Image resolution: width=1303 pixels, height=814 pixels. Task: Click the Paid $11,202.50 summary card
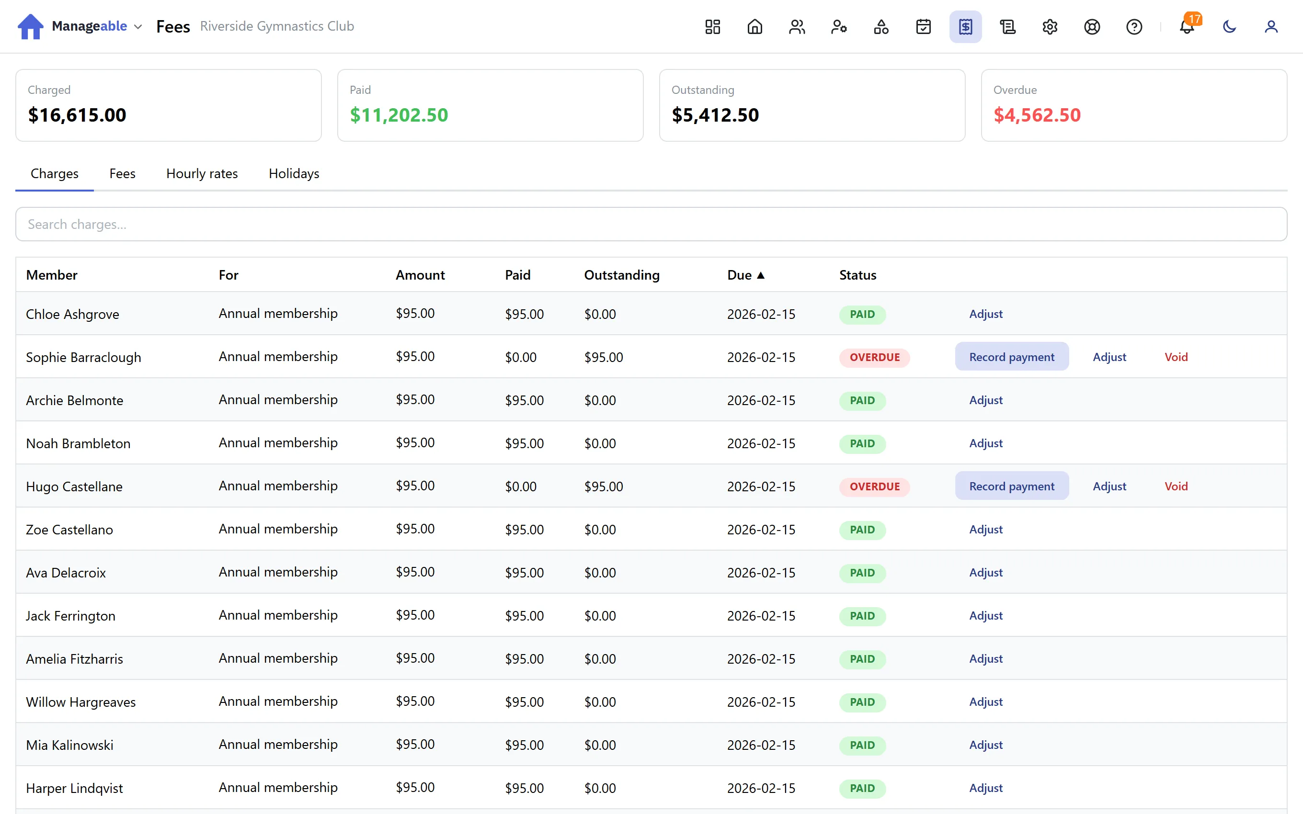(x=490, y=105)
